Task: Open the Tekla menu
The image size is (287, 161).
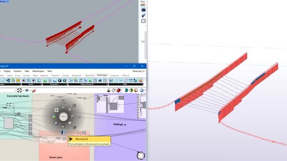Action: pyautogui.click(x=50, y=71)
